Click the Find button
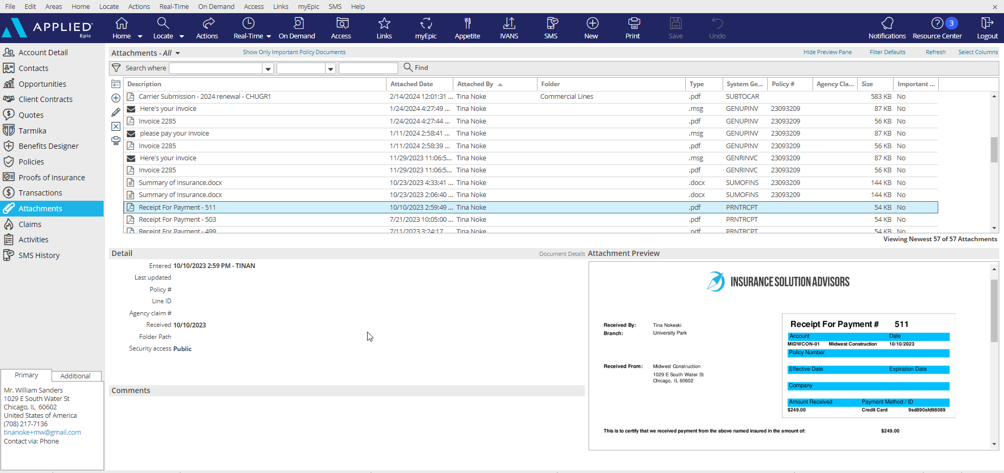 click(416, 67)
